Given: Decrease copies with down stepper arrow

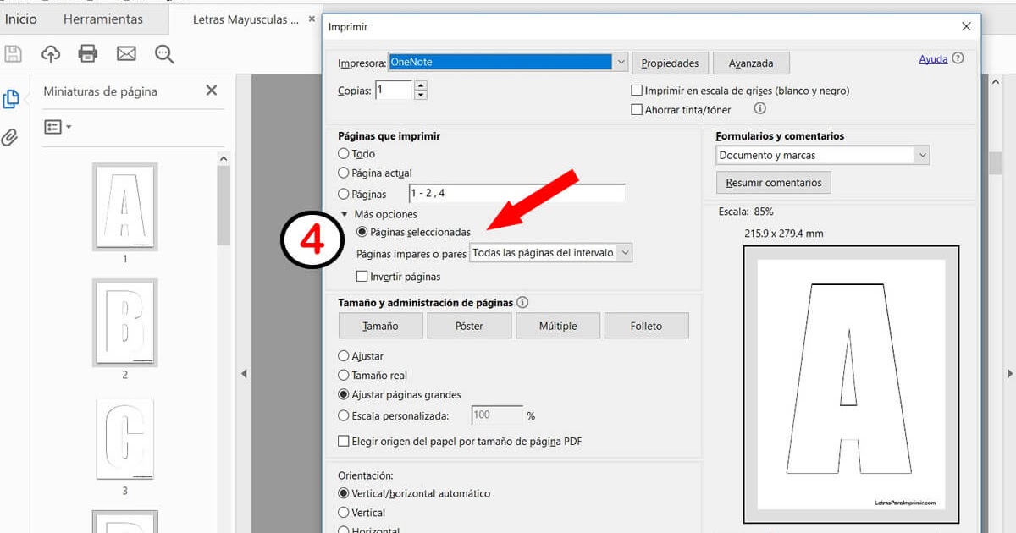Looking at the screenshot, I should (421, 95).
